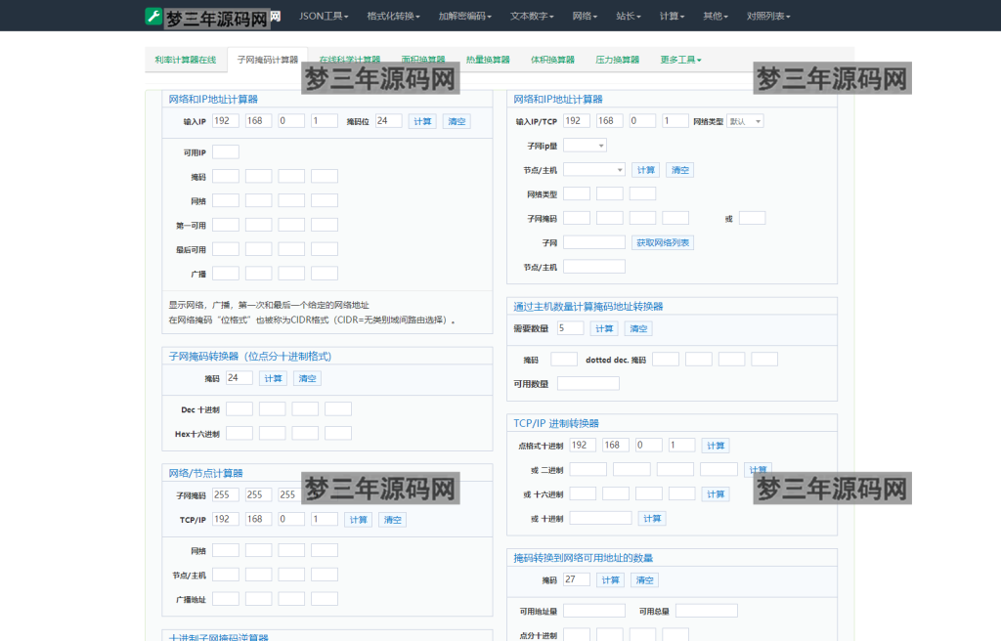Focus first 点格式十进制 octet showing 192

(583, 445)
